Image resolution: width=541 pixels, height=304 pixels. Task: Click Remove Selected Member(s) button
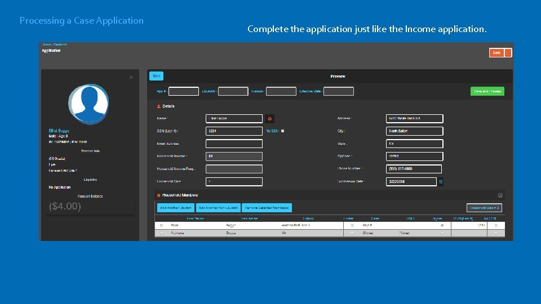tap(267, 208)
